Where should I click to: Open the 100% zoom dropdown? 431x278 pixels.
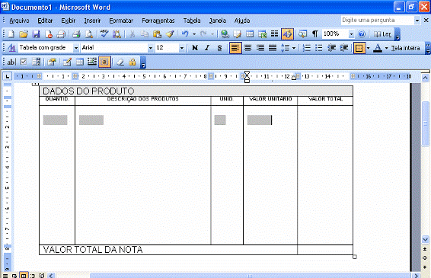pyautogui.click(x=351, y=34)
